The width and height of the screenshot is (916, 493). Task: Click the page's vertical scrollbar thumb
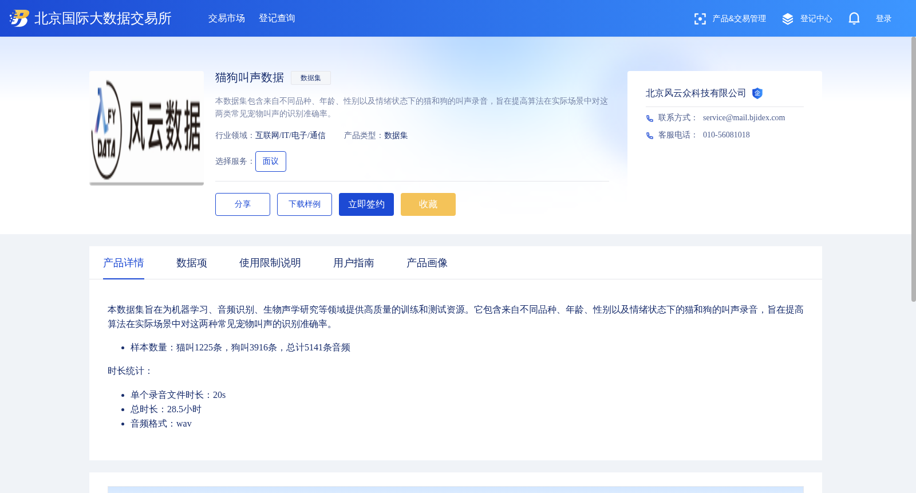pyautogui.click(x=913, y=169)
